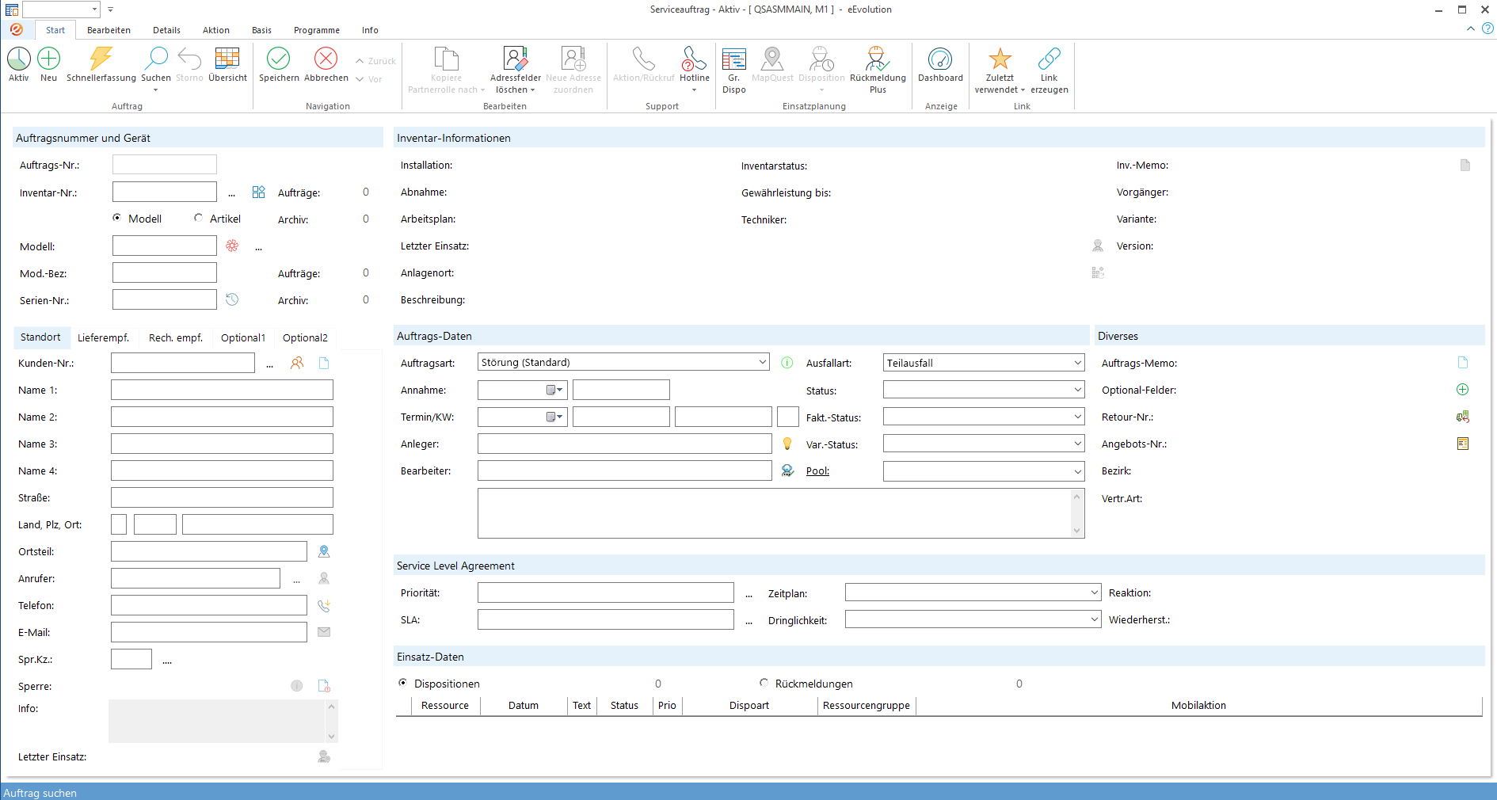Open the Aktion ribbon tab
The height and width of the screenshot is (800, 1497).
click(x=215, y=30)
